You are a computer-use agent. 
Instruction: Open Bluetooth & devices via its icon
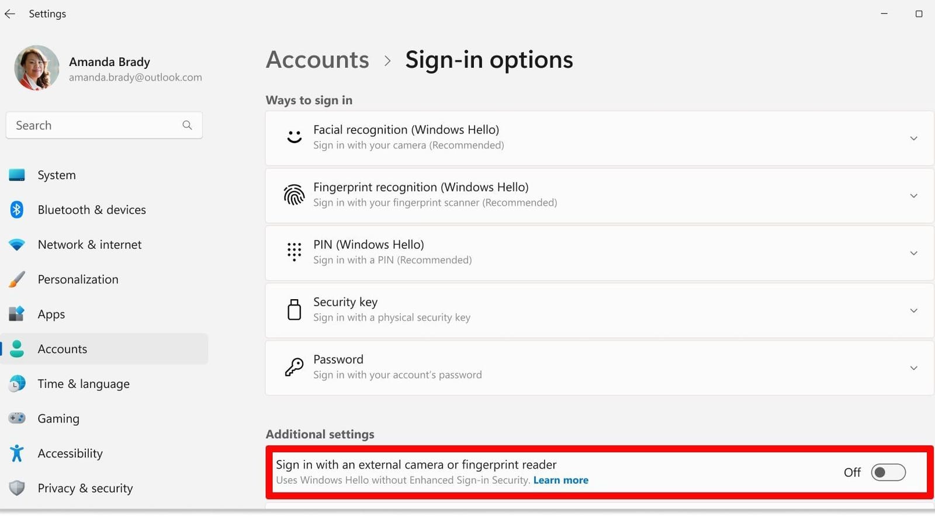(17, 210)
